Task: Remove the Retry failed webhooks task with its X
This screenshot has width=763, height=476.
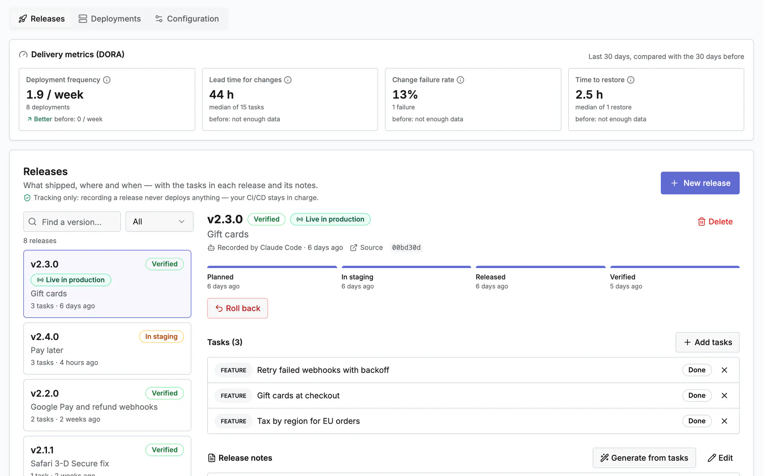Action: tap(724, 370)
